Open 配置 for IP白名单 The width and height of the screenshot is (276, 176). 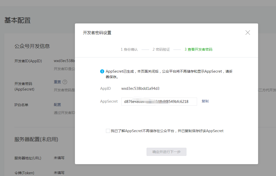[57, 105]
